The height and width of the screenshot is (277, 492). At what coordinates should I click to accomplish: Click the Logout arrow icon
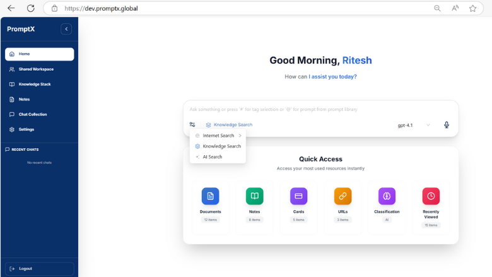point(12,269)
